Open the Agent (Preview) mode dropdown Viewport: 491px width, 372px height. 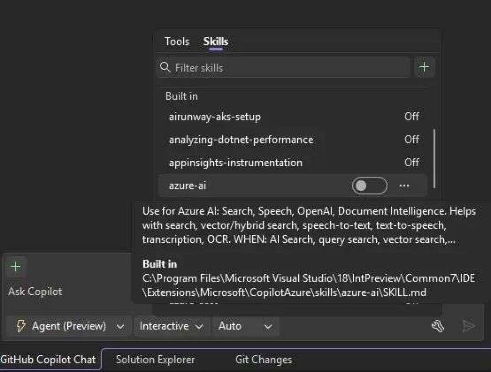[68, 326]
